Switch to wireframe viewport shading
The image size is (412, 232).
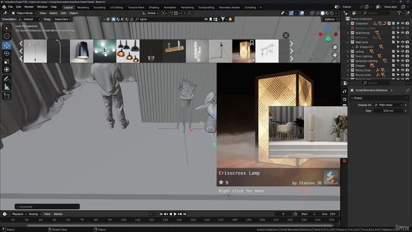coord(318,13)
